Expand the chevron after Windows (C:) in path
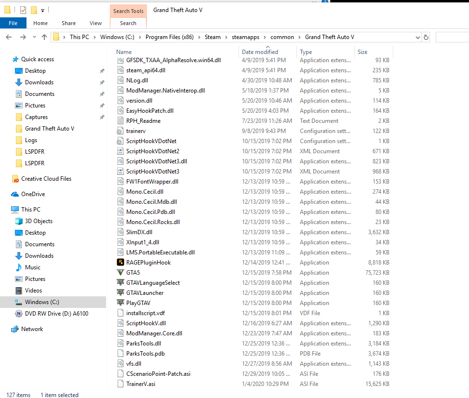This screenshot has height=398, width=469. tap(140, 37)
